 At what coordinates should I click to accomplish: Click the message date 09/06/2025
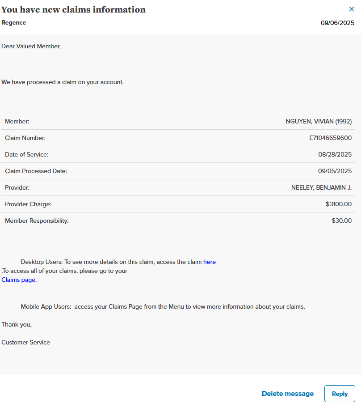tap(337, 23)
